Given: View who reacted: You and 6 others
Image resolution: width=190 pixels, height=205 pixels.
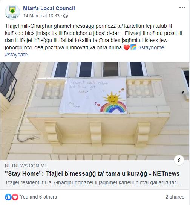Looking at the screenshot, I should pyautogui.click(x=38, y=197).
